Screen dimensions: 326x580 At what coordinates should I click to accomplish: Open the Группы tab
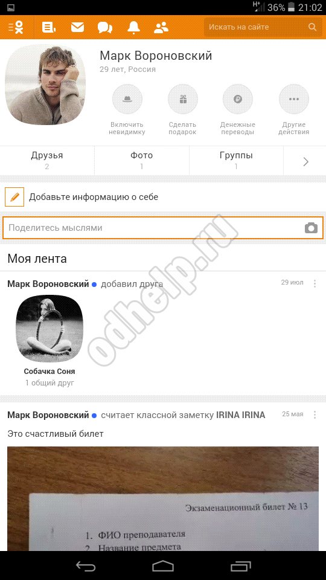pos(236,161)
